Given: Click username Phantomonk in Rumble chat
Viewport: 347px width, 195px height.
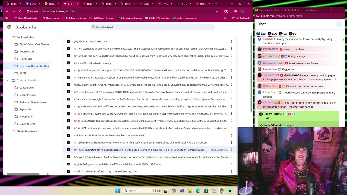Looking at the screenshot, I should tap(271, 49).
